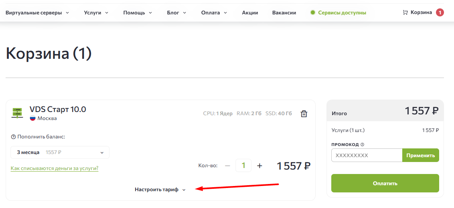Viewport: 454px width, 208px height.
Task: Click the Итого total label
Action: click(339, 114)
